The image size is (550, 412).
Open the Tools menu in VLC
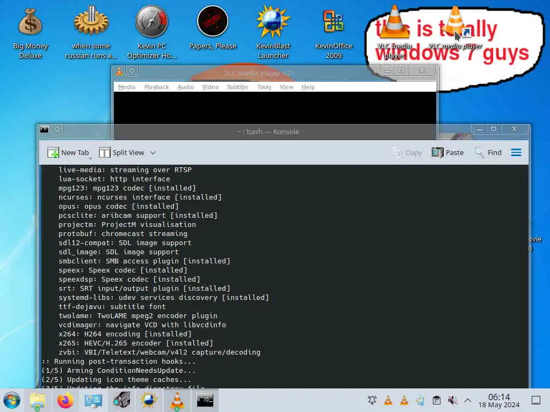[x=264, y=87]
